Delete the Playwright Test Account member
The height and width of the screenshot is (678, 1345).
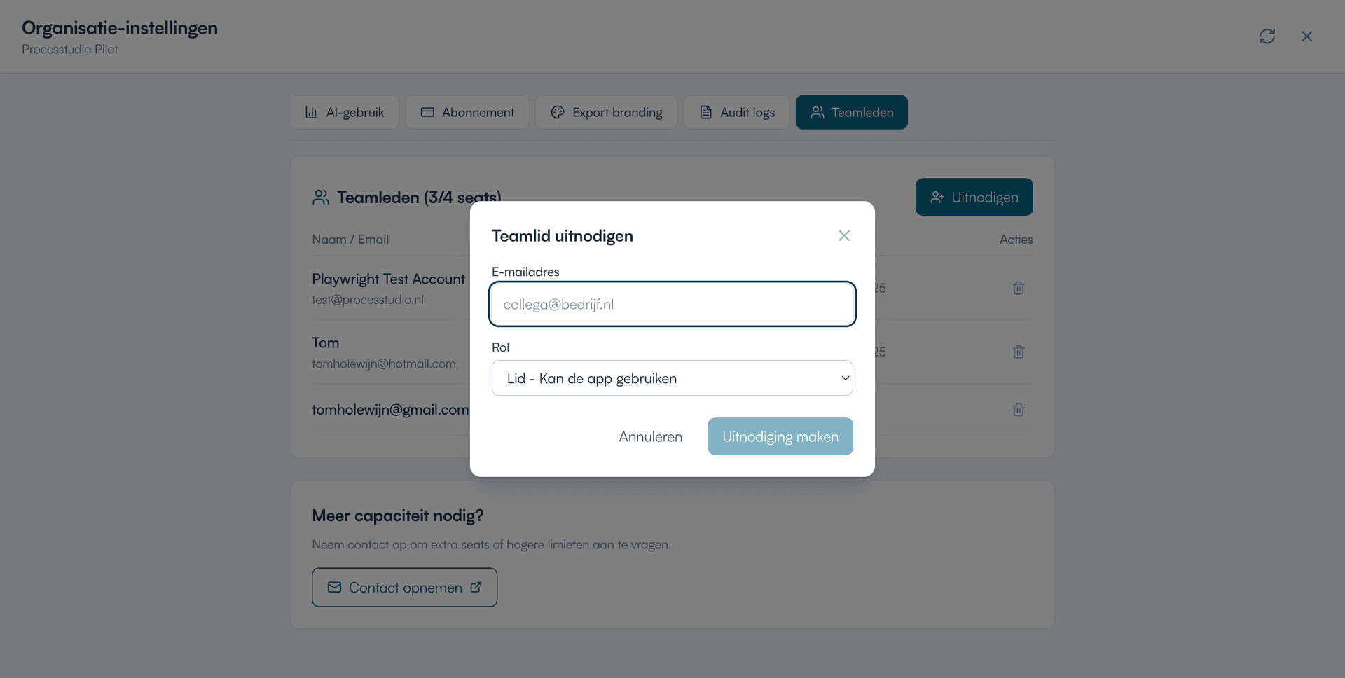[x=1019, y=288]
